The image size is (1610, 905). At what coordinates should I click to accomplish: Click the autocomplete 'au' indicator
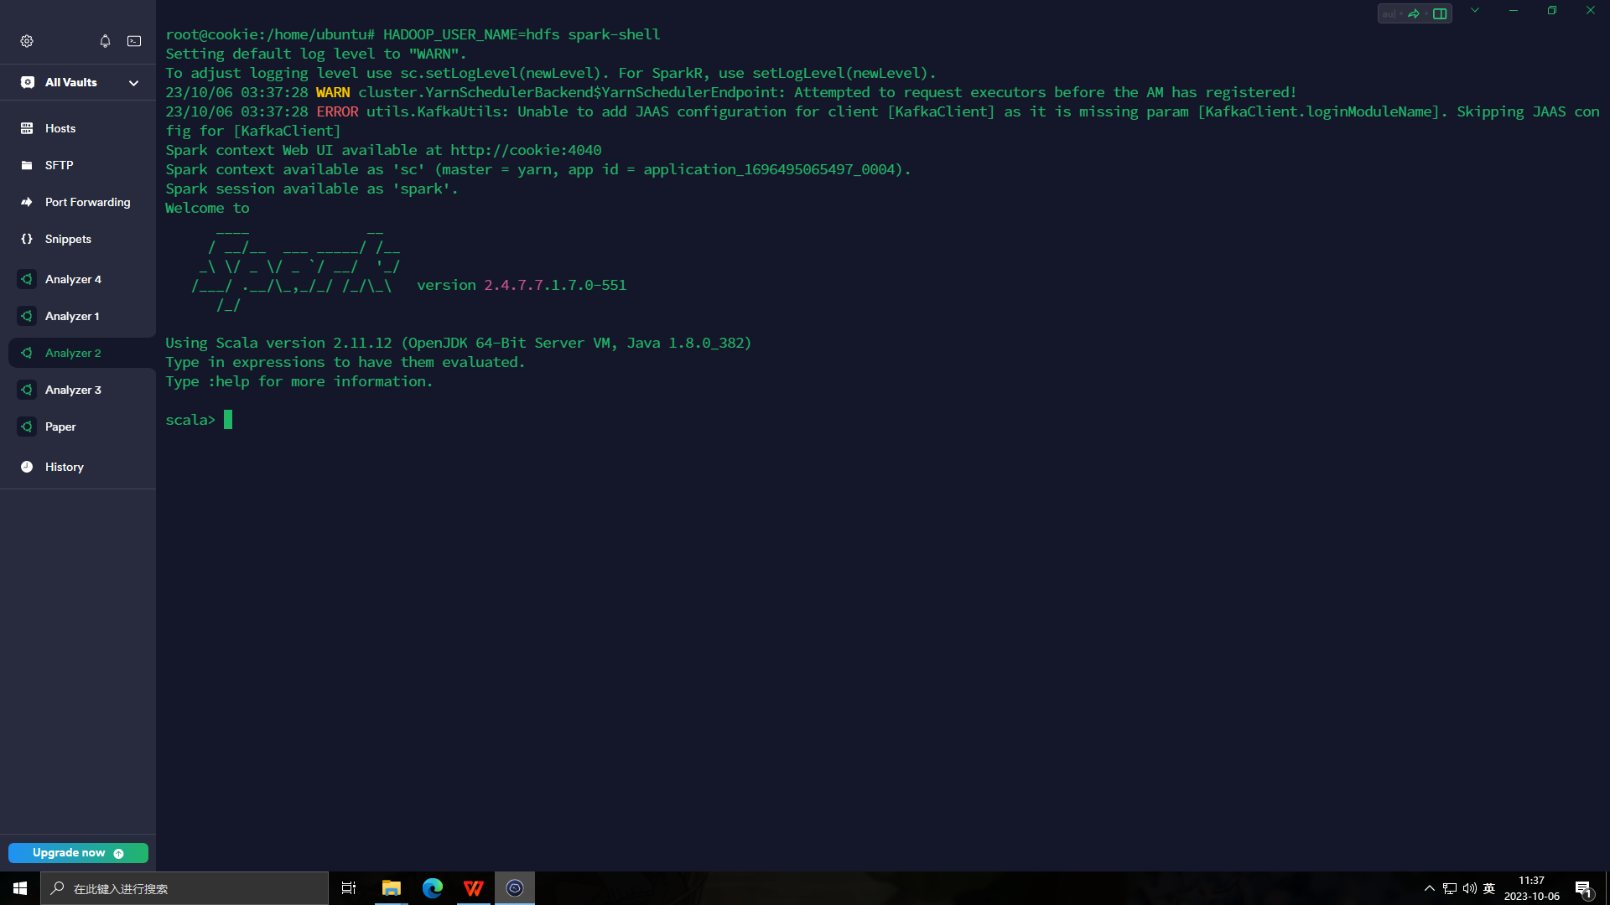pyautogui.click(x=1389, y=13)
